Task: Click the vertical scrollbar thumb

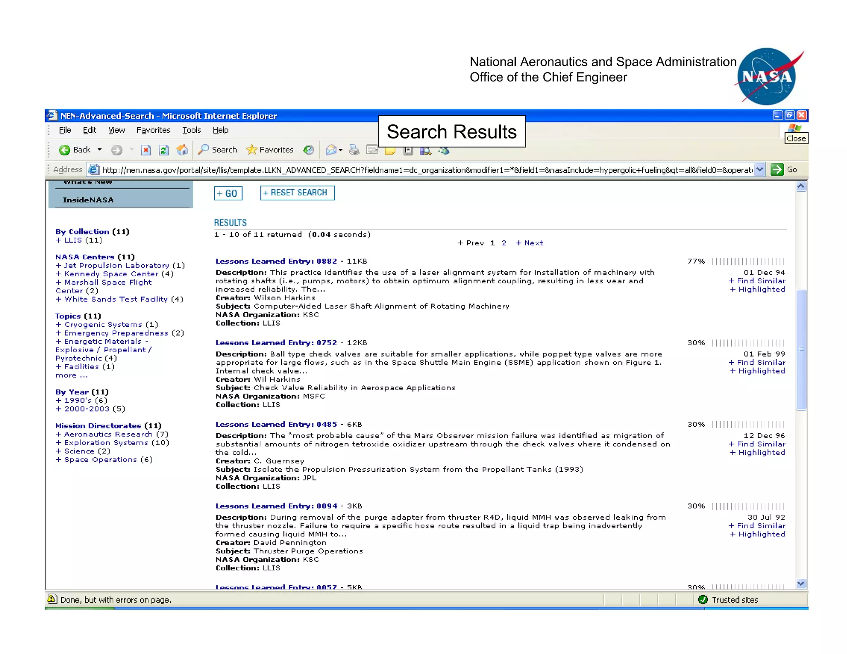Action: [801, 349]
